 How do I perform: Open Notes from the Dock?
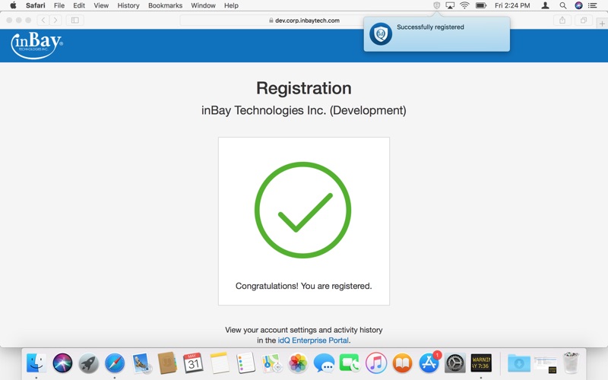tap(220, 363)
